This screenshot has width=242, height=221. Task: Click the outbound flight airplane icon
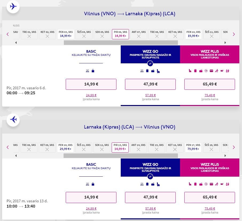coord(13,6)
